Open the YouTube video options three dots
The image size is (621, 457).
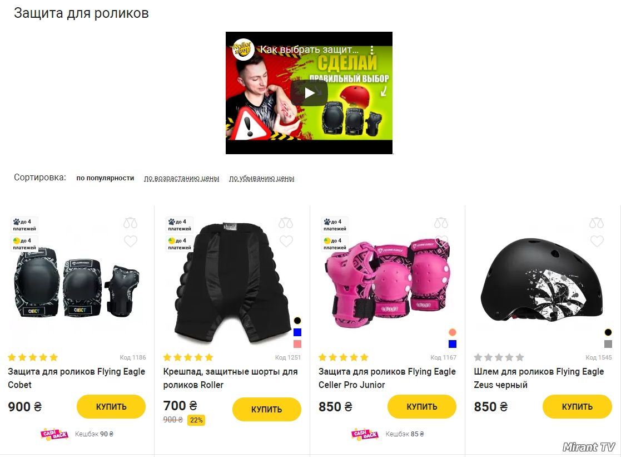(371, 50)
